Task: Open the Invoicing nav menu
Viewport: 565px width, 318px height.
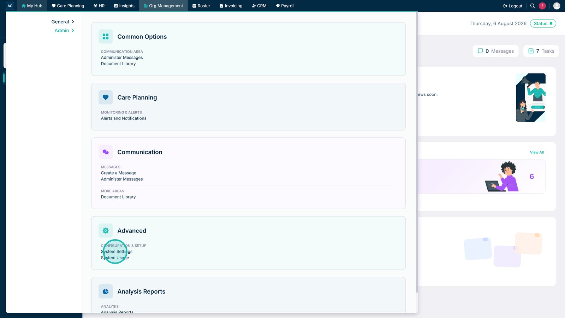Action: click(x=231, y=6)
